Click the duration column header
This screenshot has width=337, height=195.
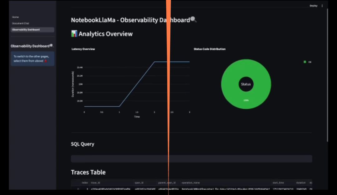click(x=300, y=183)
